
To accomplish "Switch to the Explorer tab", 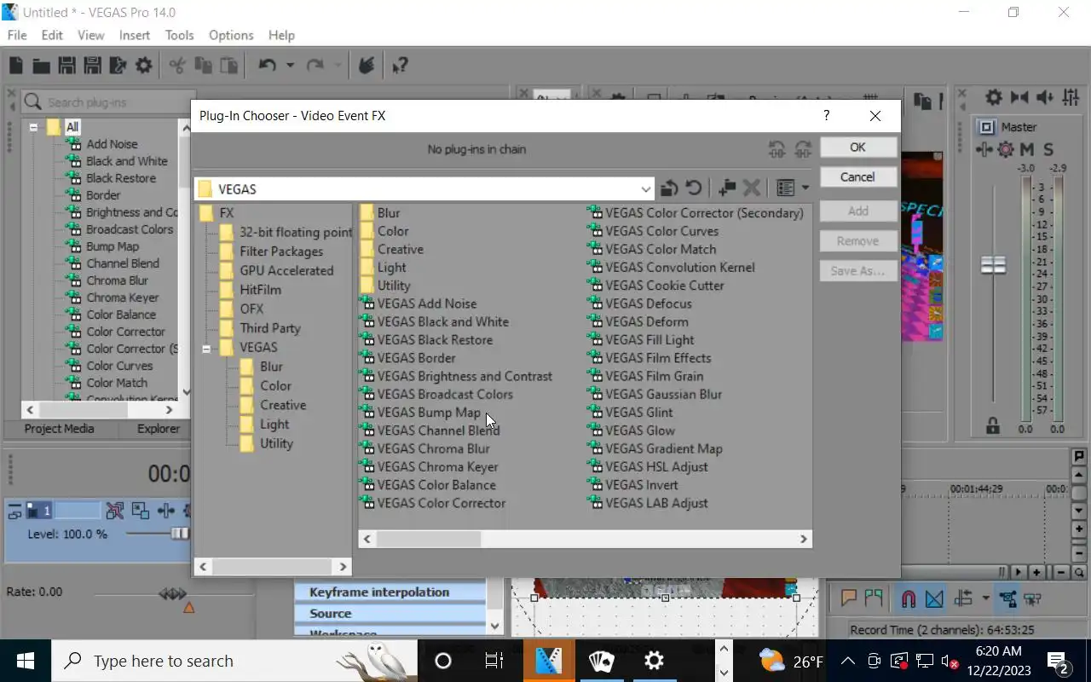I will (x=159, y=429).
